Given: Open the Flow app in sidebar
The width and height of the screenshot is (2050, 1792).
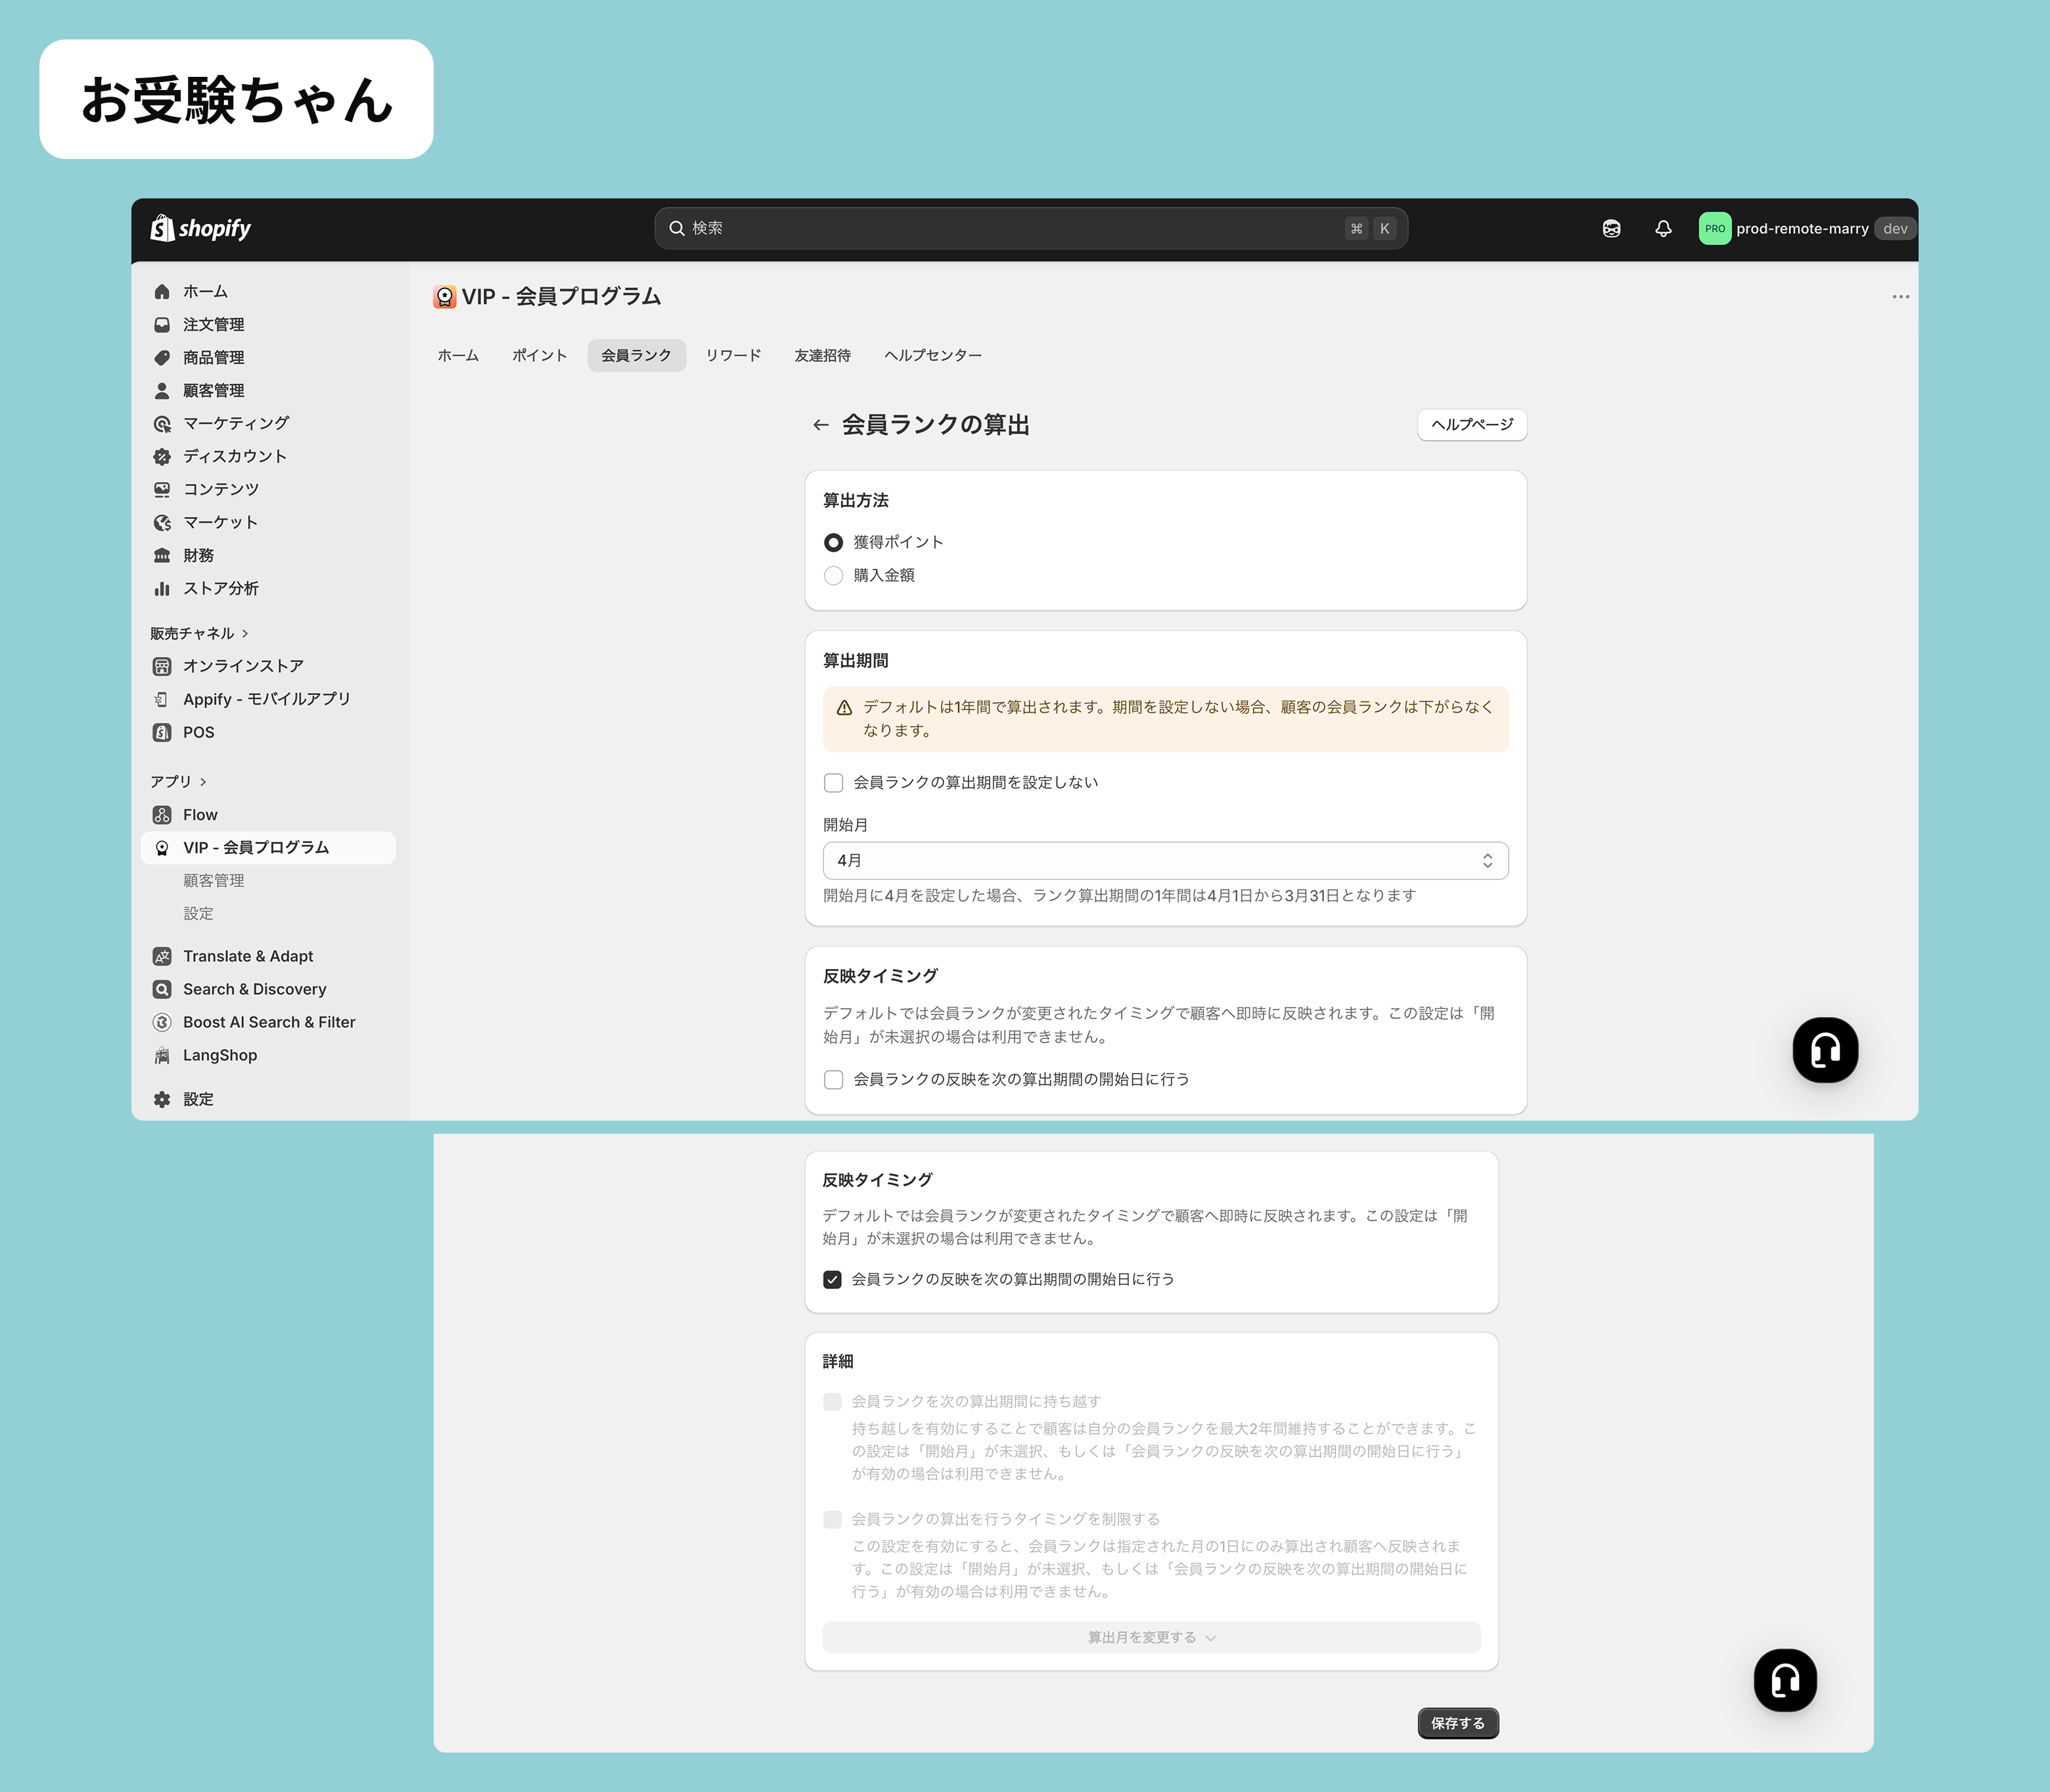Looking at the screenshot, I should tap(199, 815).
